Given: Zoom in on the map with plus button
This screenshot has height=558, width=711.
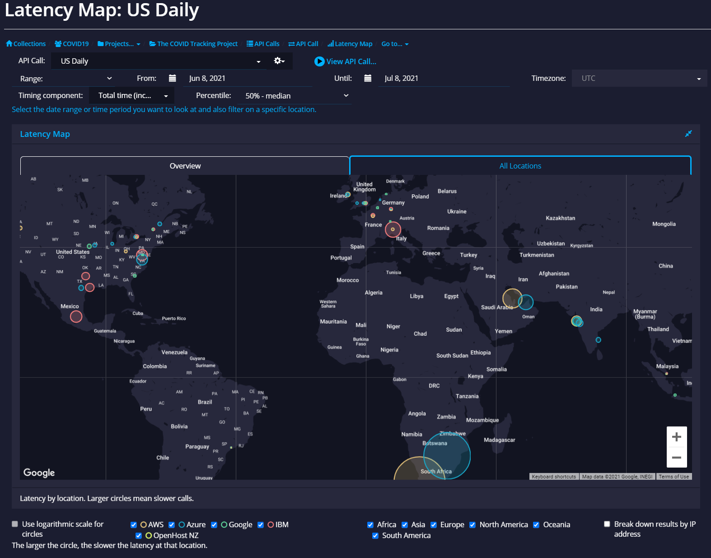Looking at the screenshot, I should (677, 437).
